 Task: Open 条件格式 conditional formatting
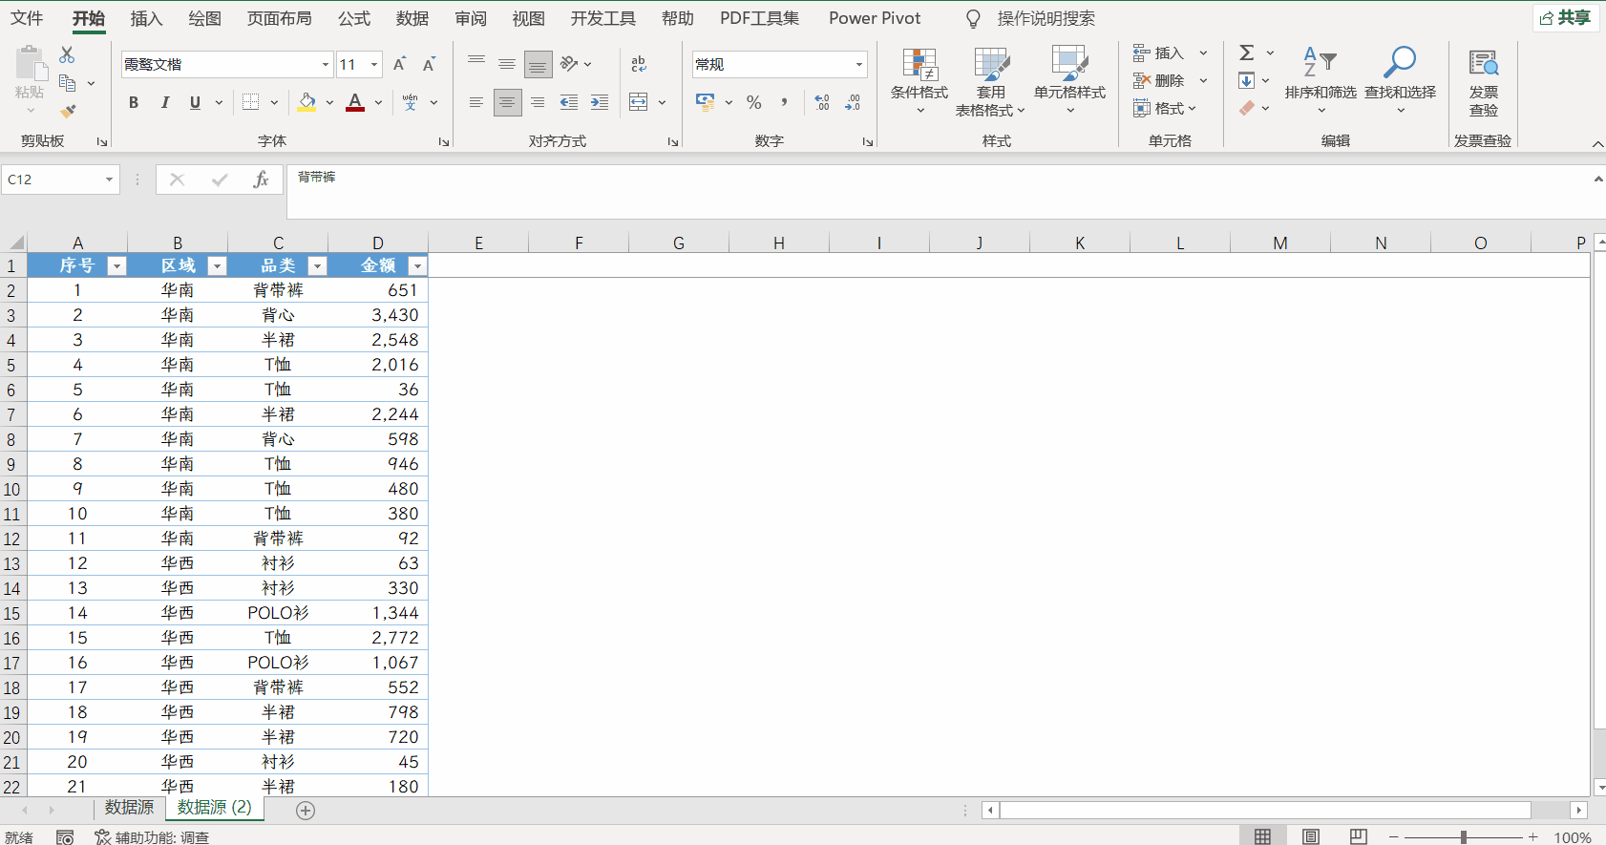coord(919,80)
